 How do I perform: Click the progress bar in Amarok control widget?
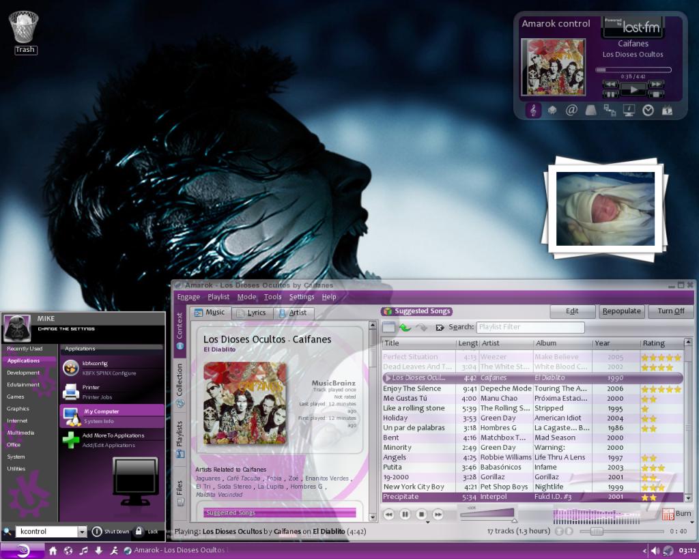coord(633,70)
